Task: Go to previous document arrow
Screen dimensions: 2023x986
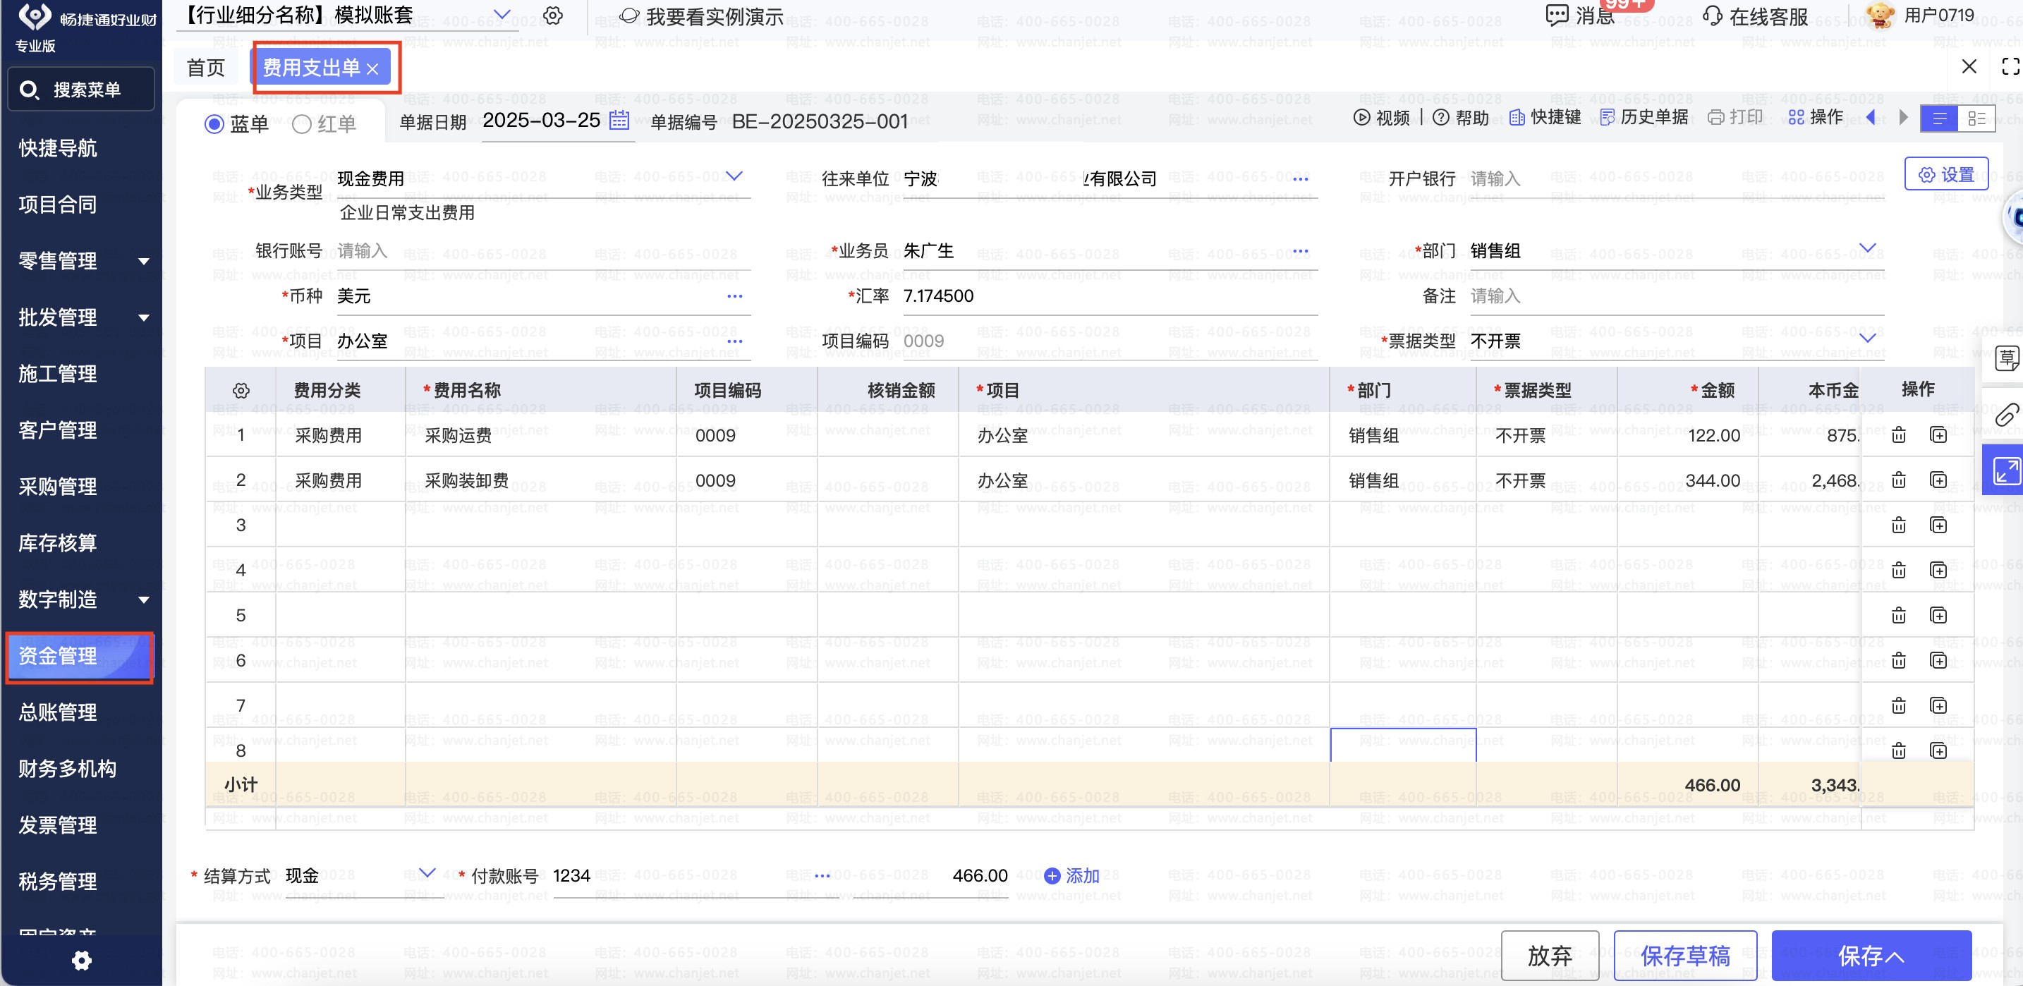Action: 1871,118
